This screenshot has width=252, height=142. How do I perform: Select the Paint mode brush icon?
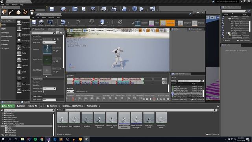pyautogui.click(x=11, y=12)
